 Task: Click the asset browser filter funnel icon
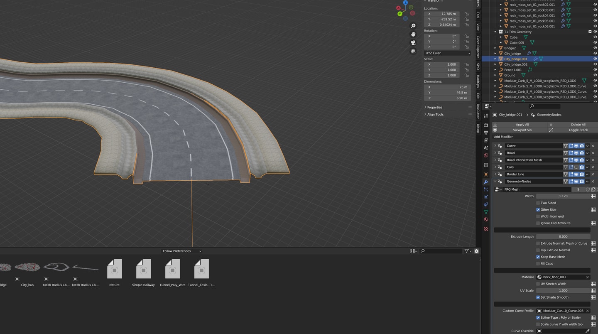coord(466,251)
